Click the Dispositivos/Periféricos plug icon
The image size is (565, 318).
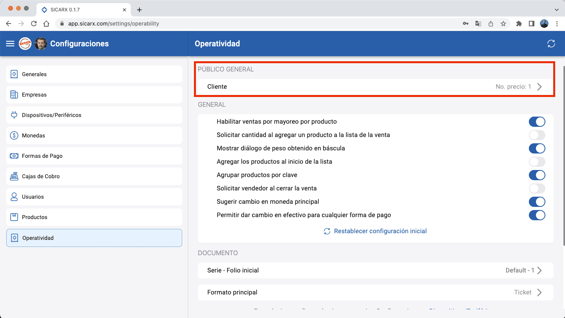click(x=14, y=115)
